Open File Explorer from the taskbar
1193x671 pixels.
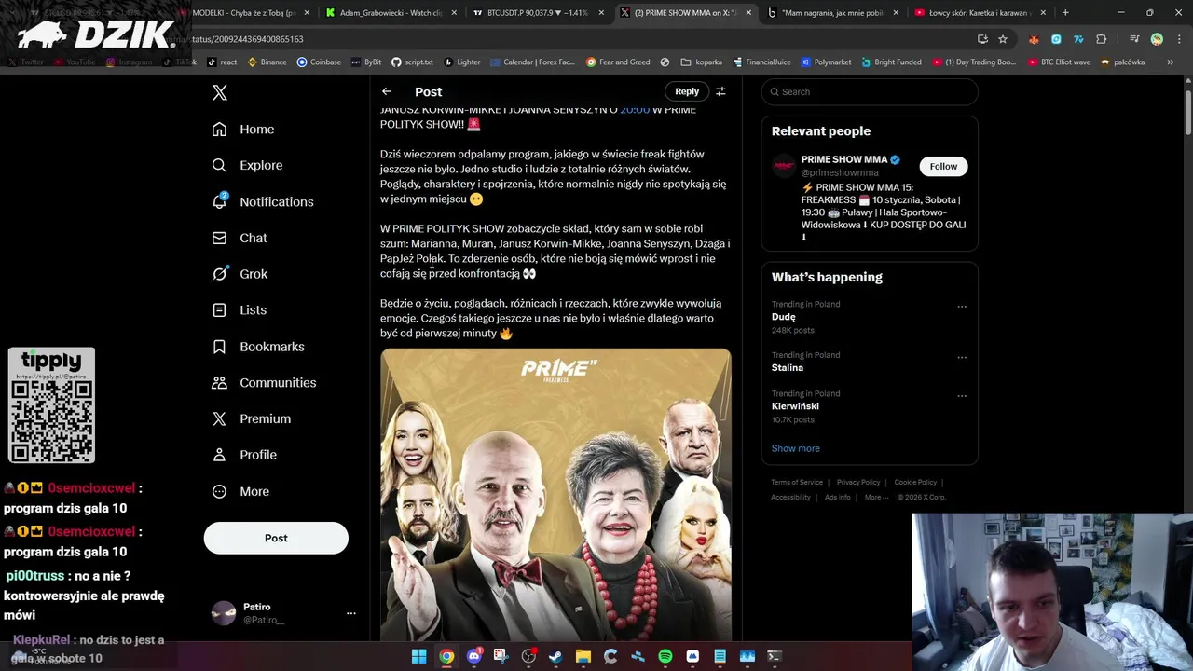click(583, 656)
